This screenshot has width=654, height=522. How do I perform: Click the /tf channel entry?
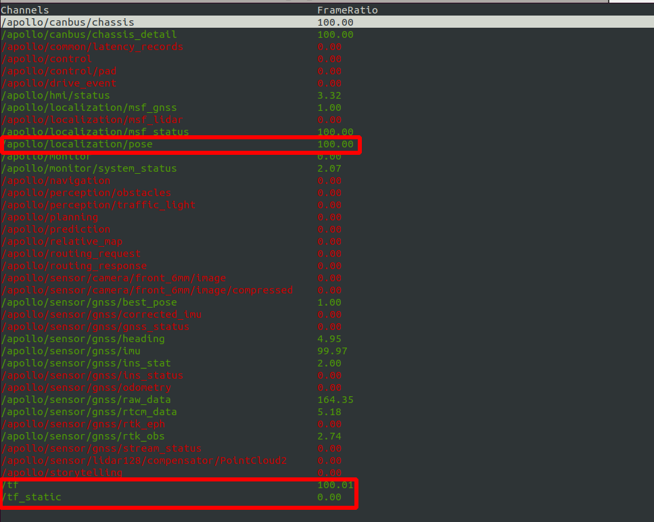pyautogui.click(x=9, y=485)
